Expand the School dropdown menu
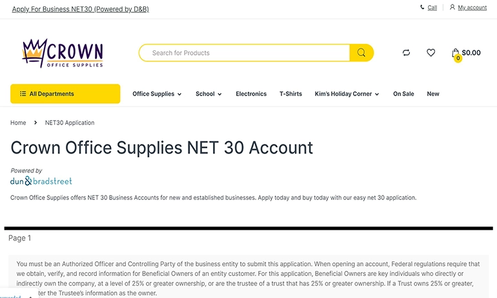 pyautogui.click(x=208, y=94)
